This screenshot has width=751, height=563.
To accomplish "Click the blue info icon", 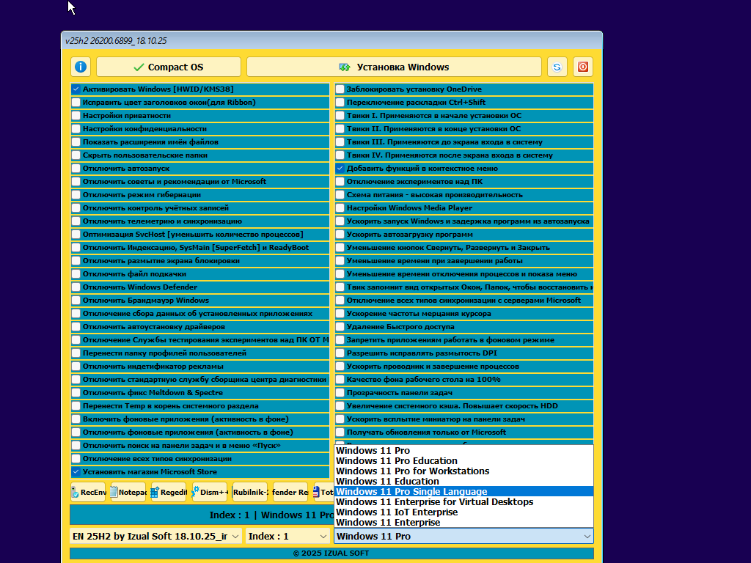I will [x=81, y=67].
